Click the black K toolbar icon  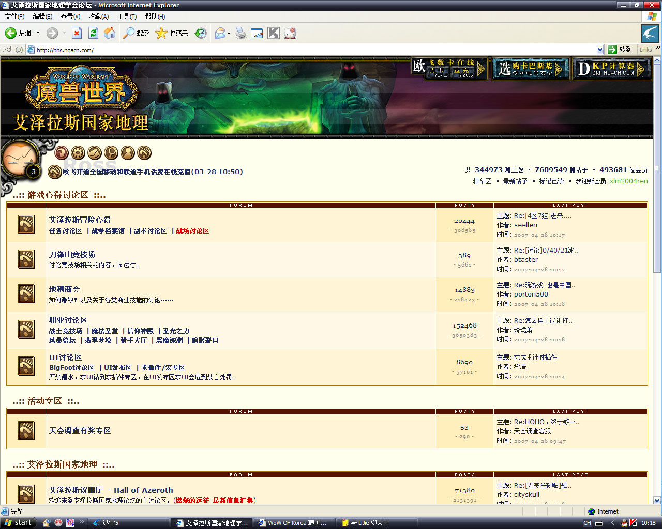(x=274, y=33)
